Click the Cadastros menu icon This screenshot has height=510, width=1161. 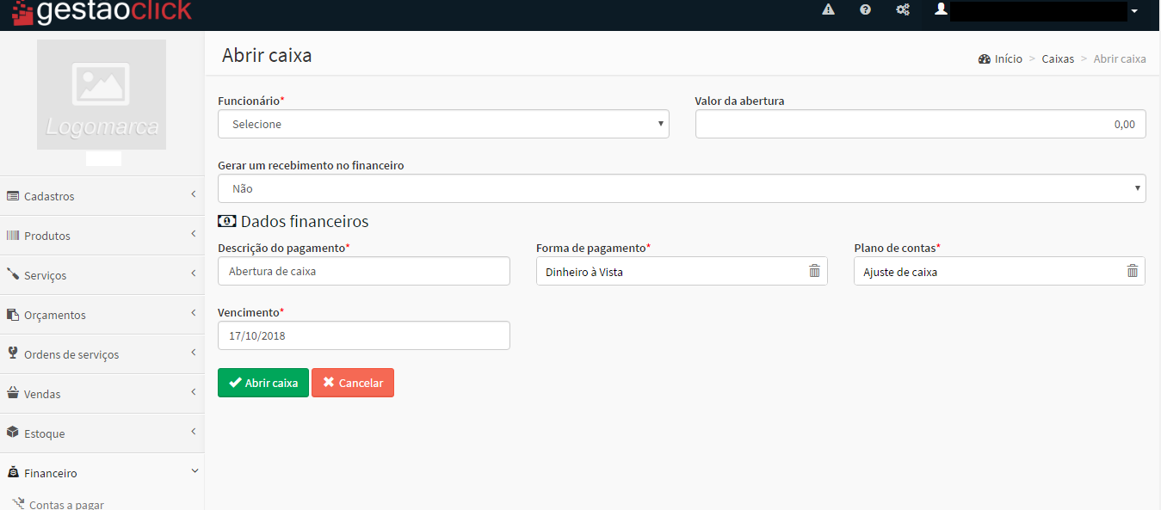coord(13,196)
